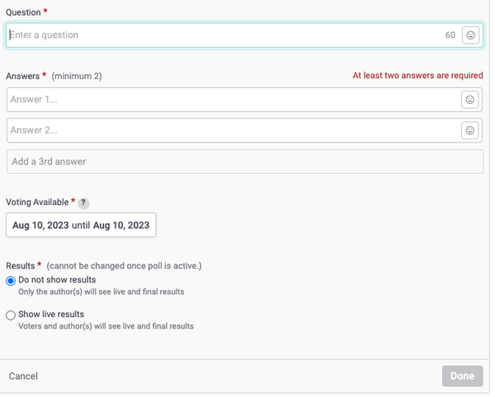The width and height of the screenshot is (495, 397).
Task: Click the start date Aug 10, 2023
Action: (40, 226)
